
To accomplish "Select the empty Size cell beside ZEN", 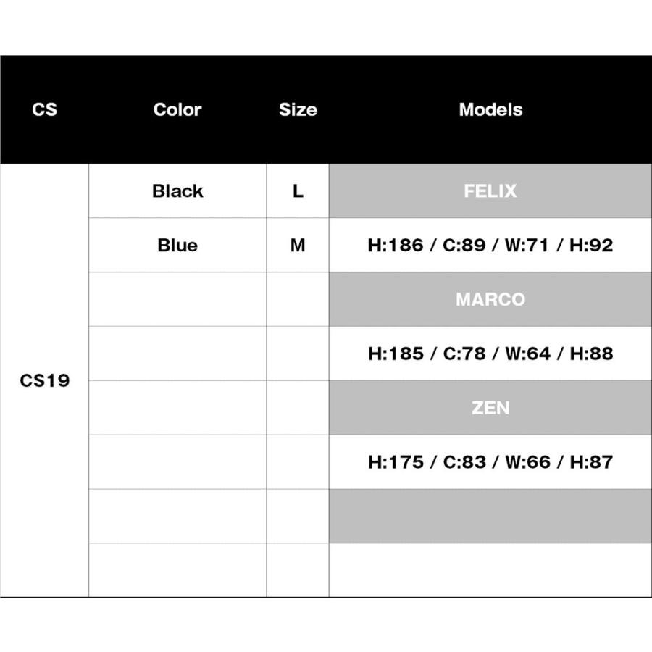I will click(298, 408).
